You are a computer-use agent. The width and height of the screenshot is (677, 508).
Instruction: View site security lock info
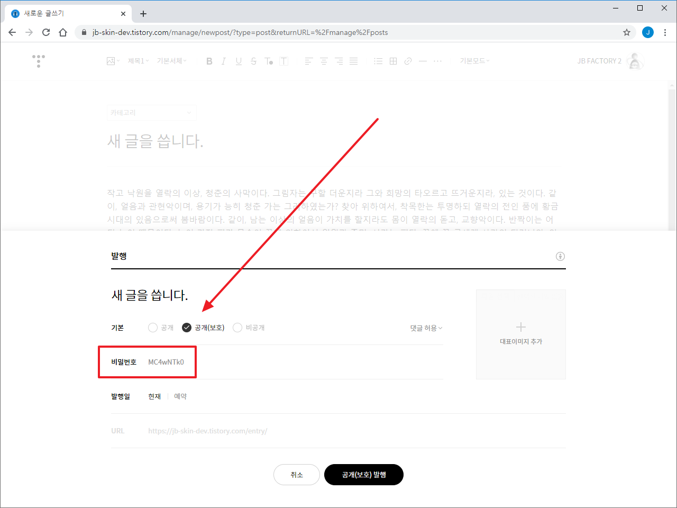84,32
